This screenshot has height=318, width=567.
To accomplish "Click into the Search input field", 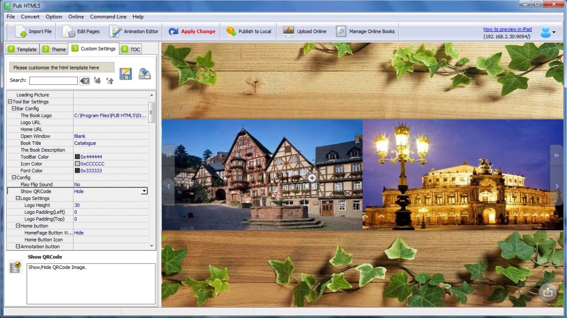I will point(53,81).
